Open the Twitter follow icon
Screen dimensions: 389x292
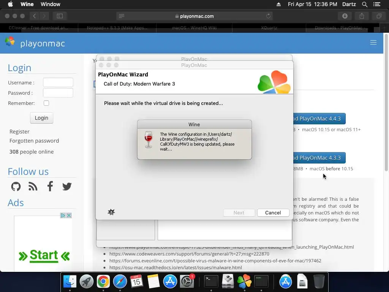(x=67, y=186)
